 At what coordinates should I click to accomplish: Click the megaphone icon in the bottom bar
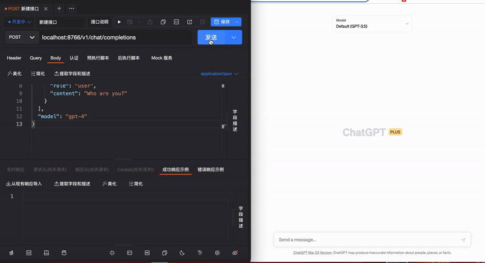[12, 253]
